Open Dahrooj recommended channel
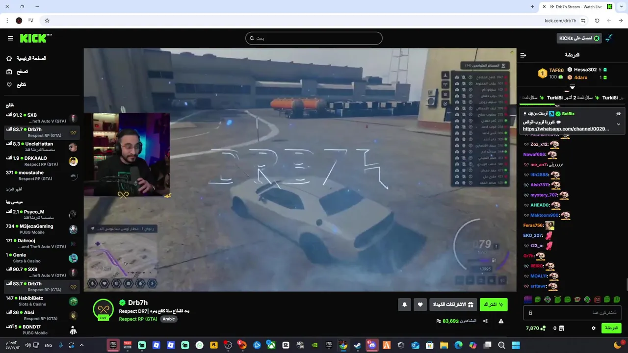Viewport: 628px width, 353px height. (42, 244)
